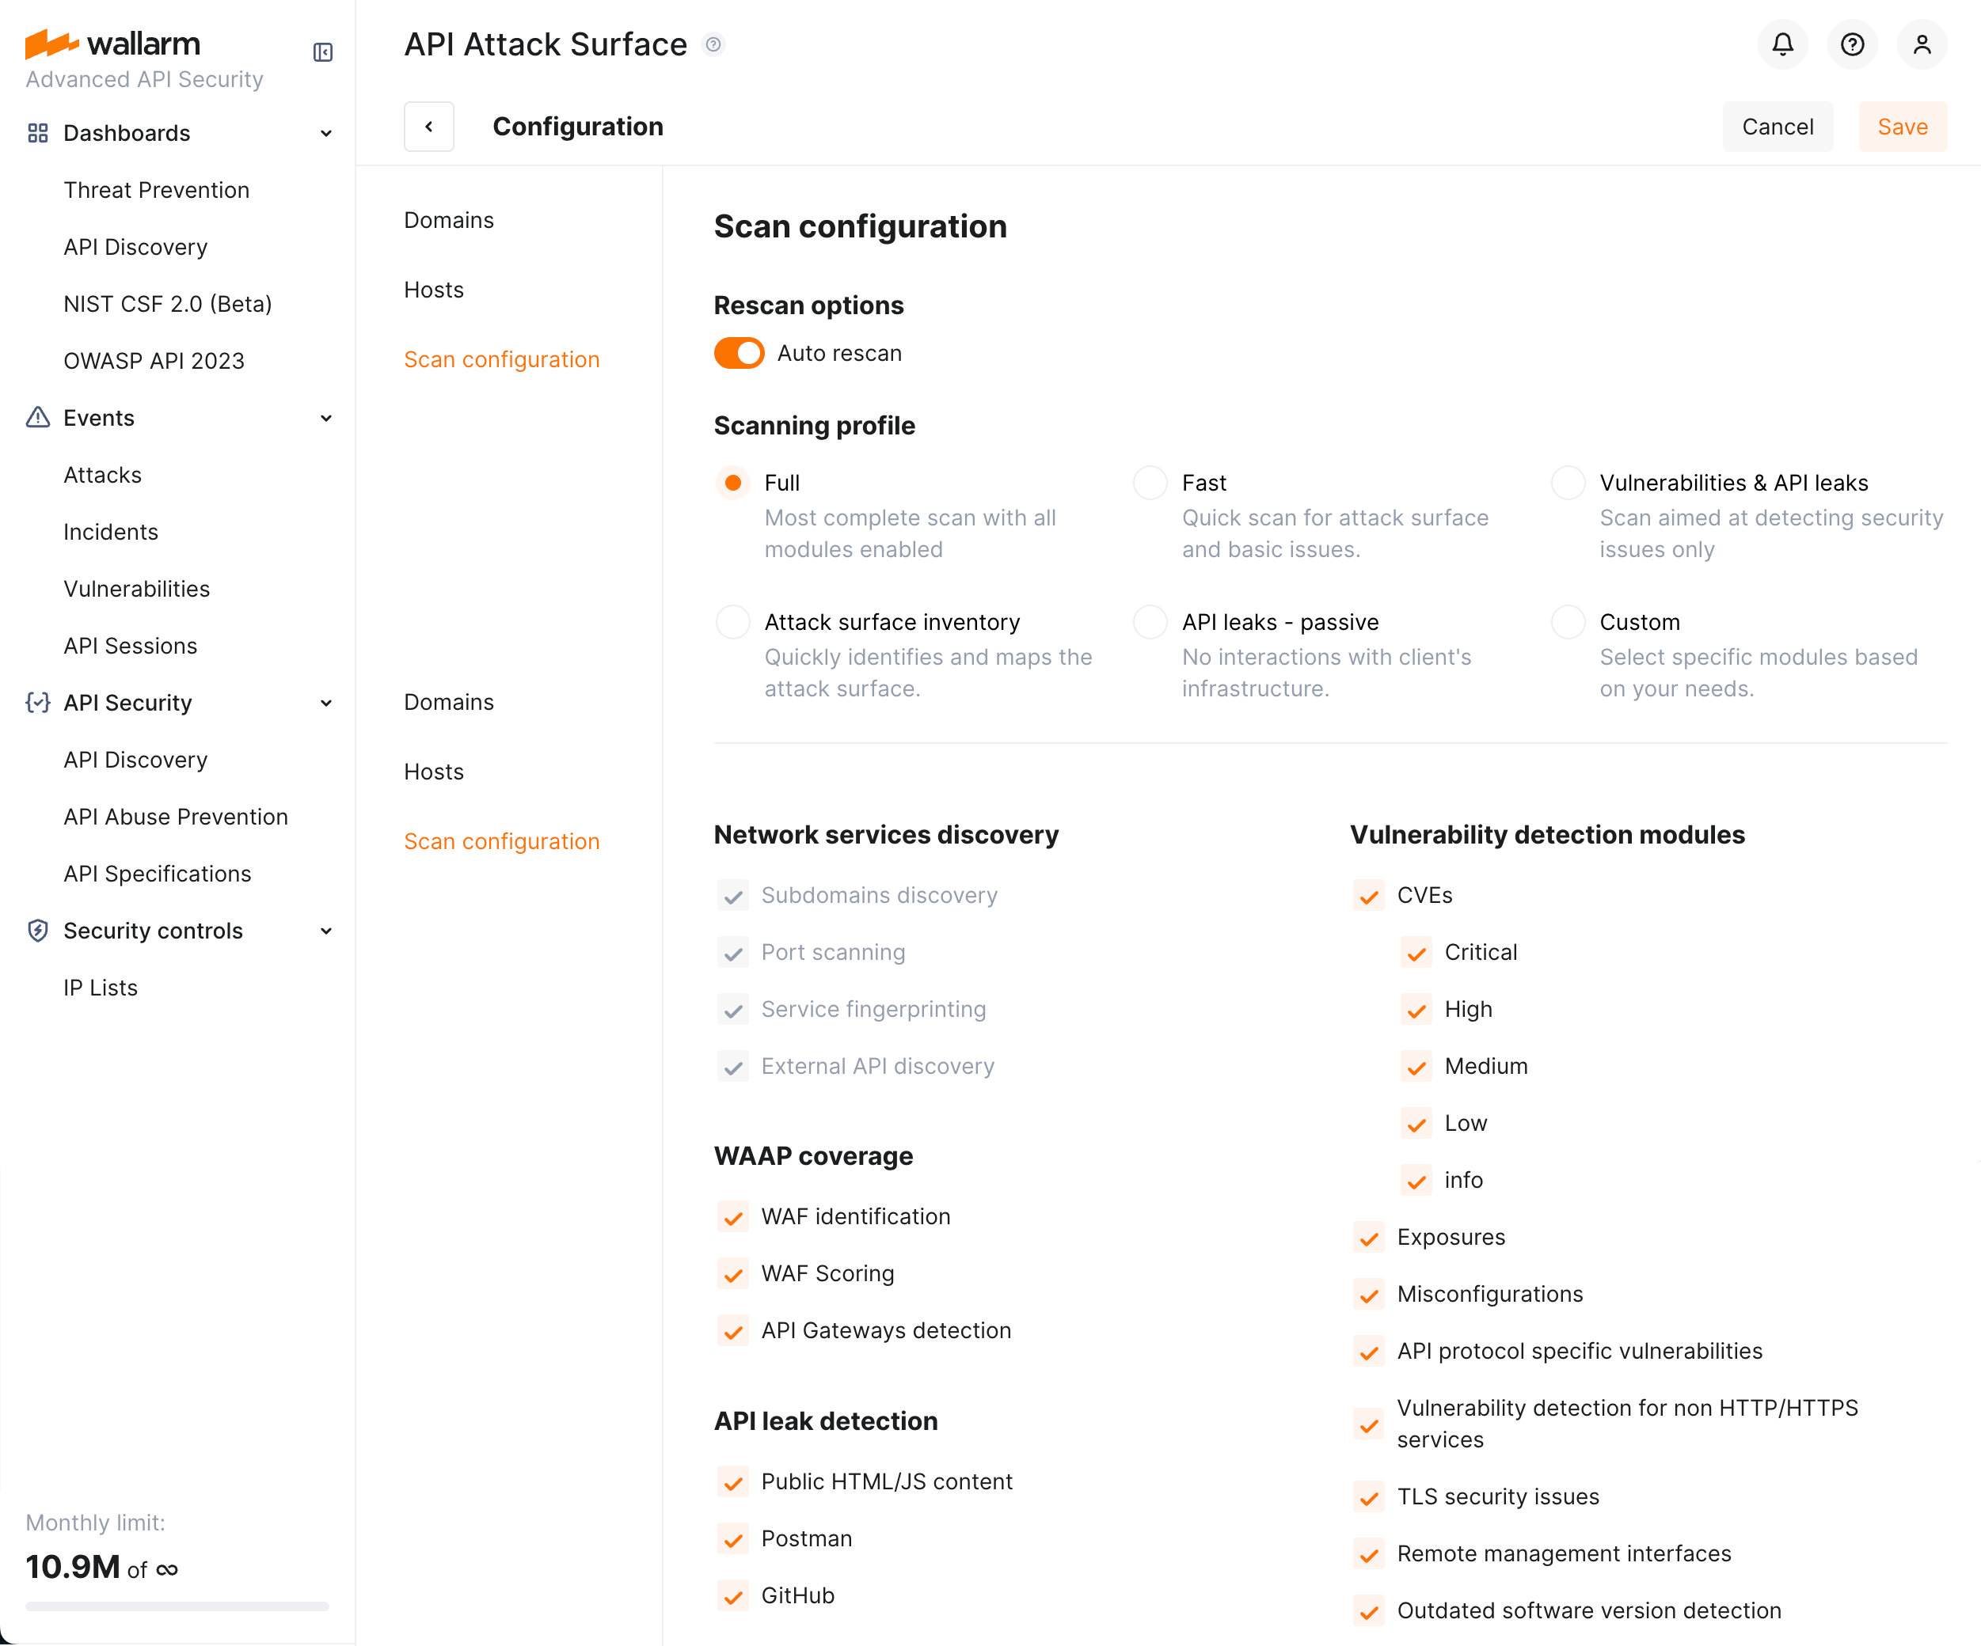Click the back arrow beside Configuration
This screenshot has height=1646, width=1981.
click(x=429, y=127)
